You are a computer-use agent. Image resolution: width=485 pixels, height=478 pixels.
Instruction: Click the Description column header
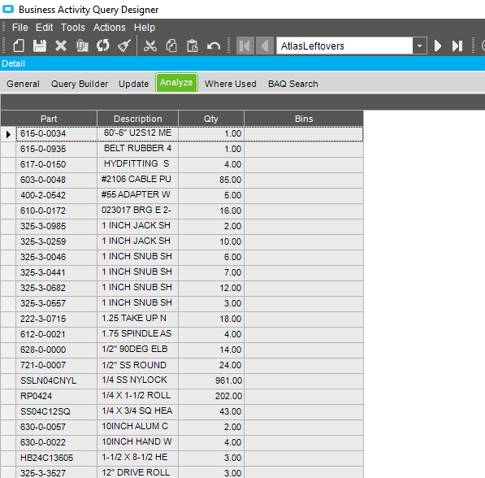coord(137,119)
